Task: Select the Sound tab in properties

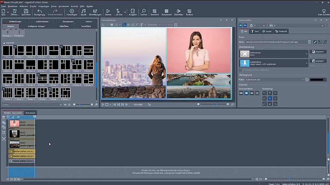Action: [x=267, y=31]
